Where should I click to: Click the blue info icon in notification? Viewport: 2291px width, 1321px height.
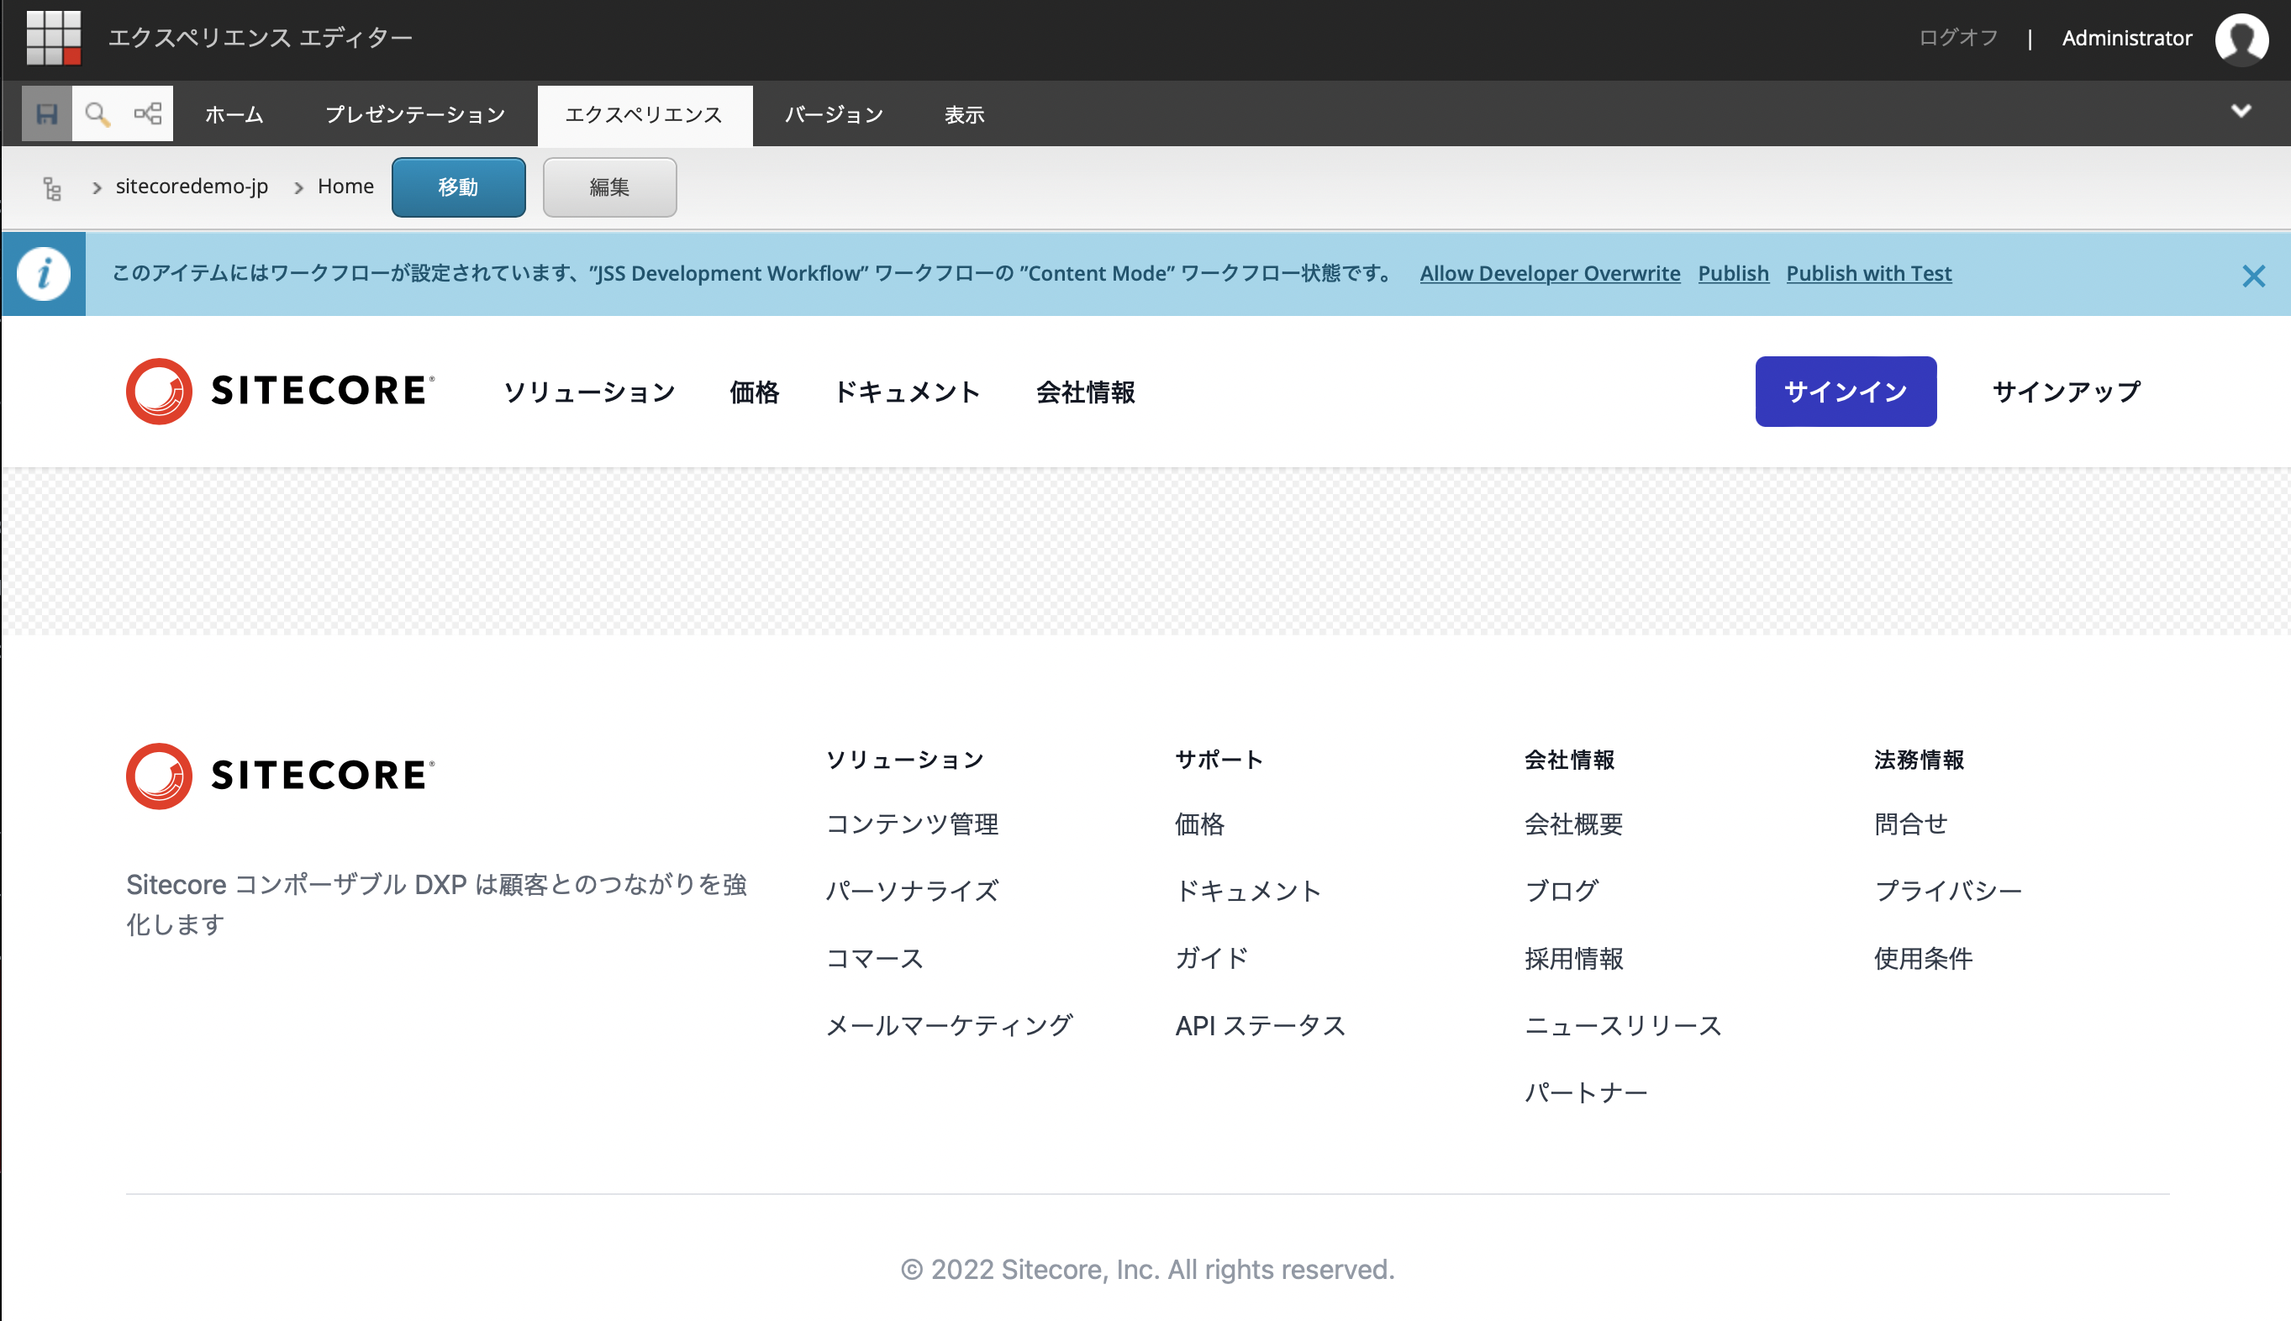[44, 274]
